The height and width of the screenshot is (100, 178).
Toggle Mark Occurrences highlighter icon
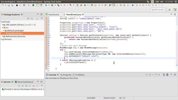(x=113, y=5)
